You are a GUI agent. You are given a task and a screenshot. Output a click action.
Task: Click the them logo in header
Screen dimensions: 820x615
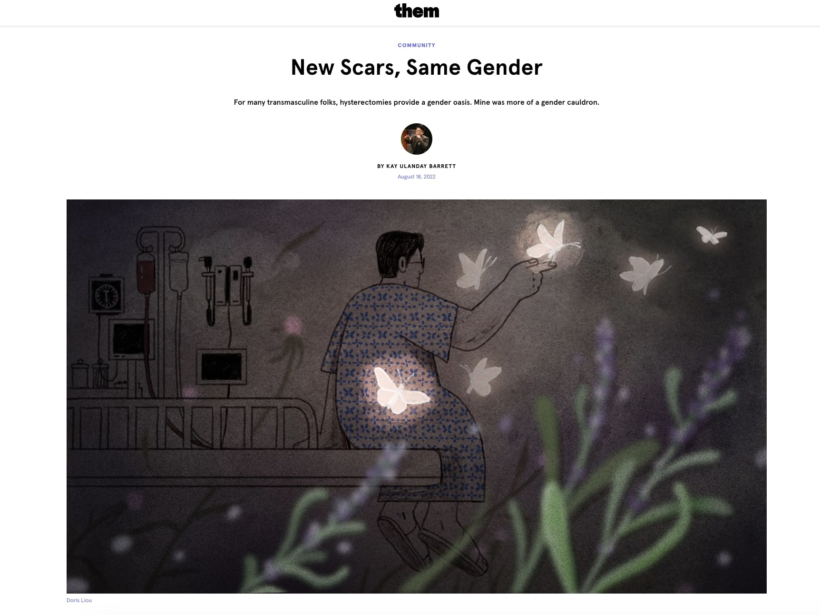[x=416, y=11]
